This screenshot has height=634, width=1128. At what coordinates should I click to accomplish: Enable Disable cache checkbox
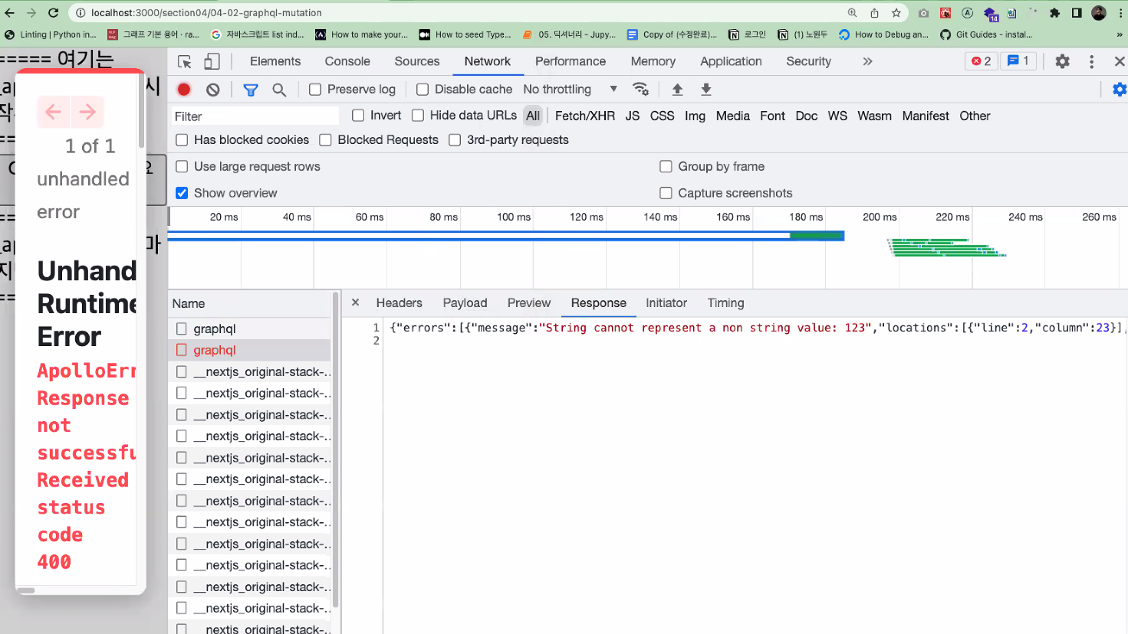point(423,90)
